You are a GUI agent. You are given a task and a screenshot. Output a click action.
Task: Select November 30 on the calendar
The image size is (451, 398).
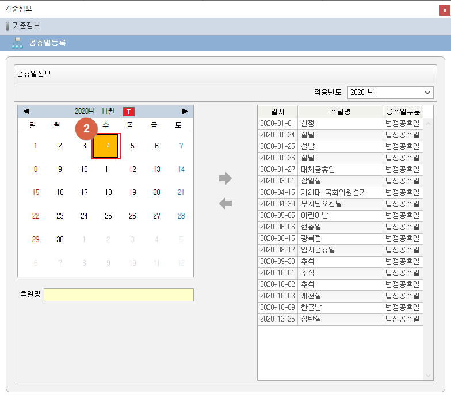[x=60, y=239]
